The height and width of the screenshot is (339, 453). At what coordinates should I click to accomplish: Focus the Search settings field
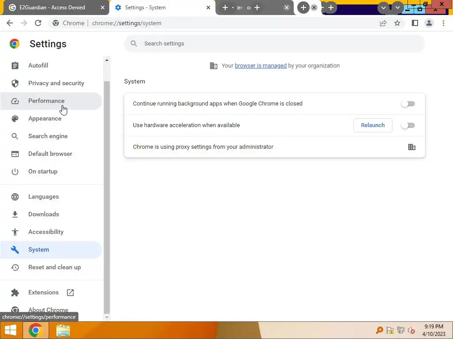(274, 44)
